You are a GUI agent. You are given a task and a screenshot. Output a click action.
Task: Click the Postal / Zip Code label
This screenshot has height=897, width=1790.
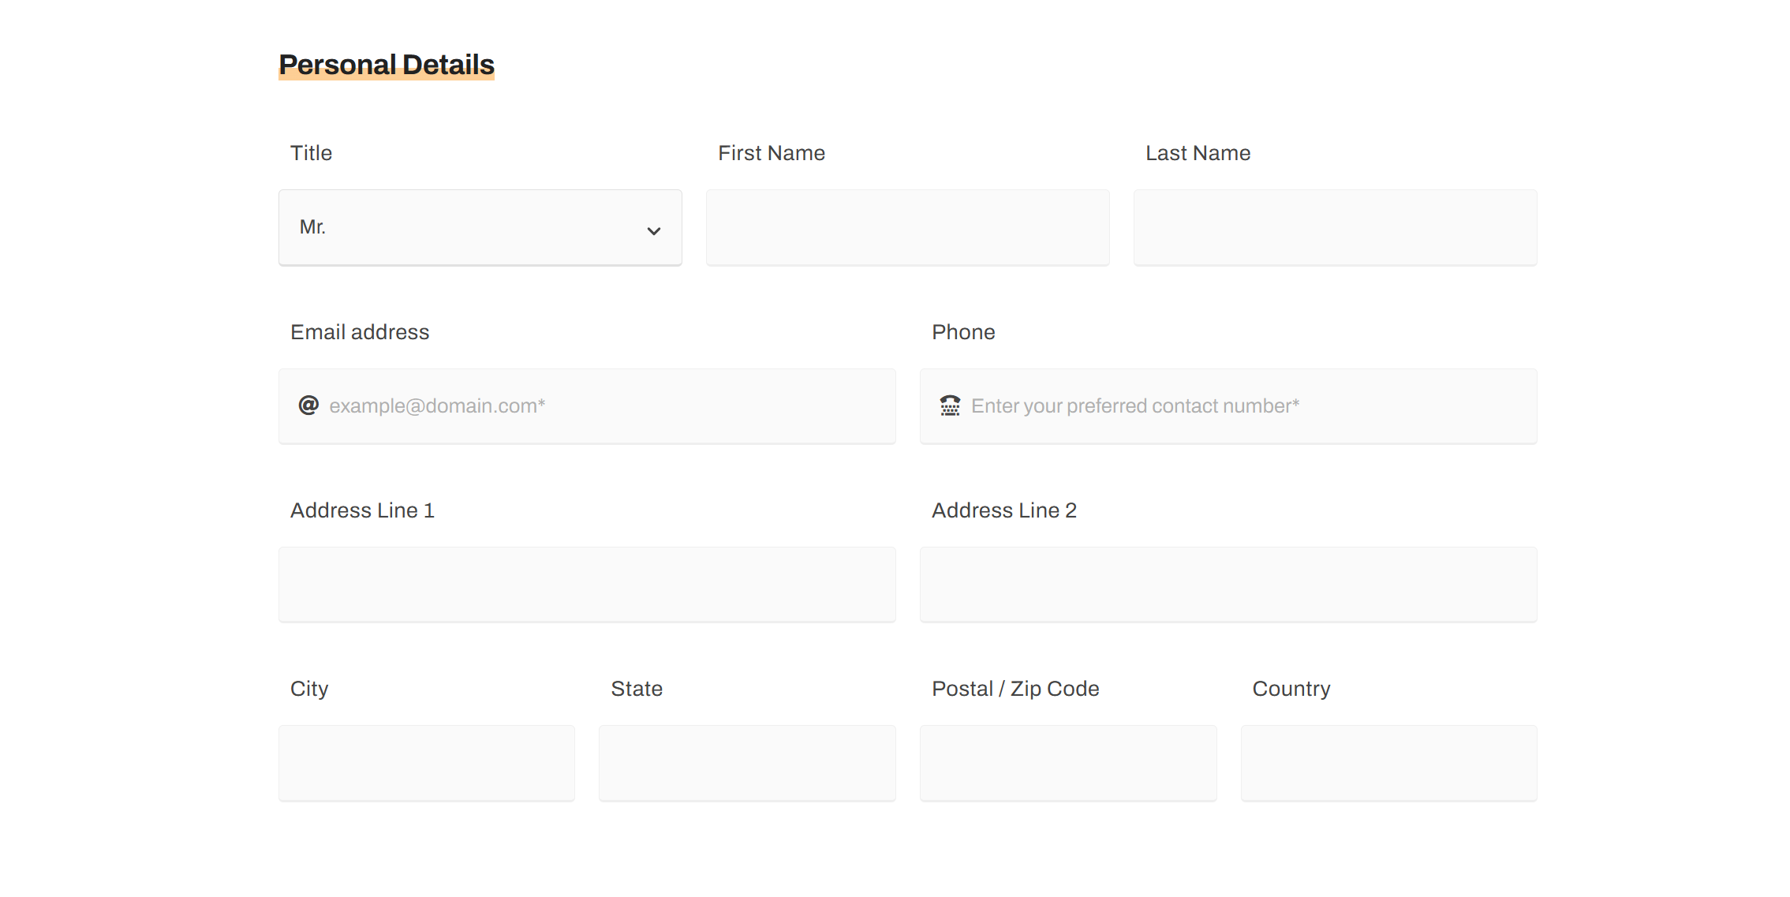click(1015, 689)
